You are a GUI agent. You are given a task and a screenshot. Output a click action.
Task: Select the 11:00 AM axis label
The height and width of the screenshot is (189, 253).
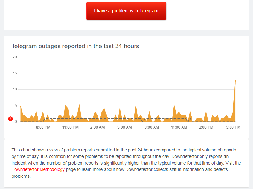point(179,127)
